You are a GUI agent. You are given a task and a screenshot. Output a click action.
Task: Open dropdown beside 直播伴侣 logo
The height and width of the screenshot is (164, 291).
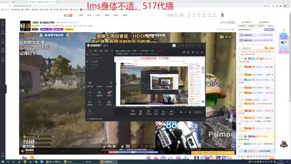tap(106, 46)
